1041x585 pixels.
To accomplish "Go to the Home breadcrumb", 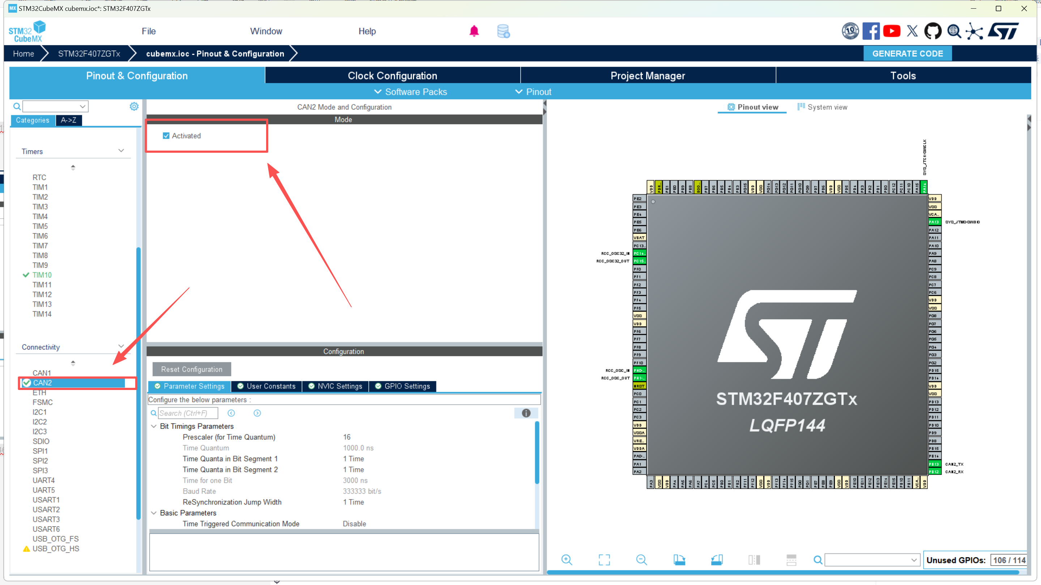I will click(24, 54).
